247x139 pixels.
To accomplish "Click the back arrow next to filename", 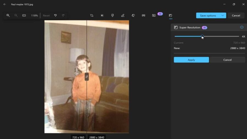I will tap(5, 4).
